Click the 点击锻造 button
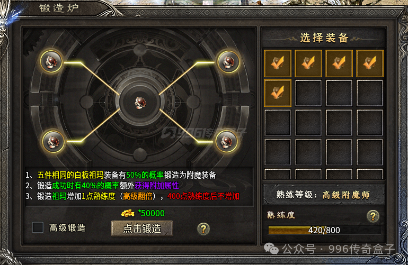 click(142, 229)
